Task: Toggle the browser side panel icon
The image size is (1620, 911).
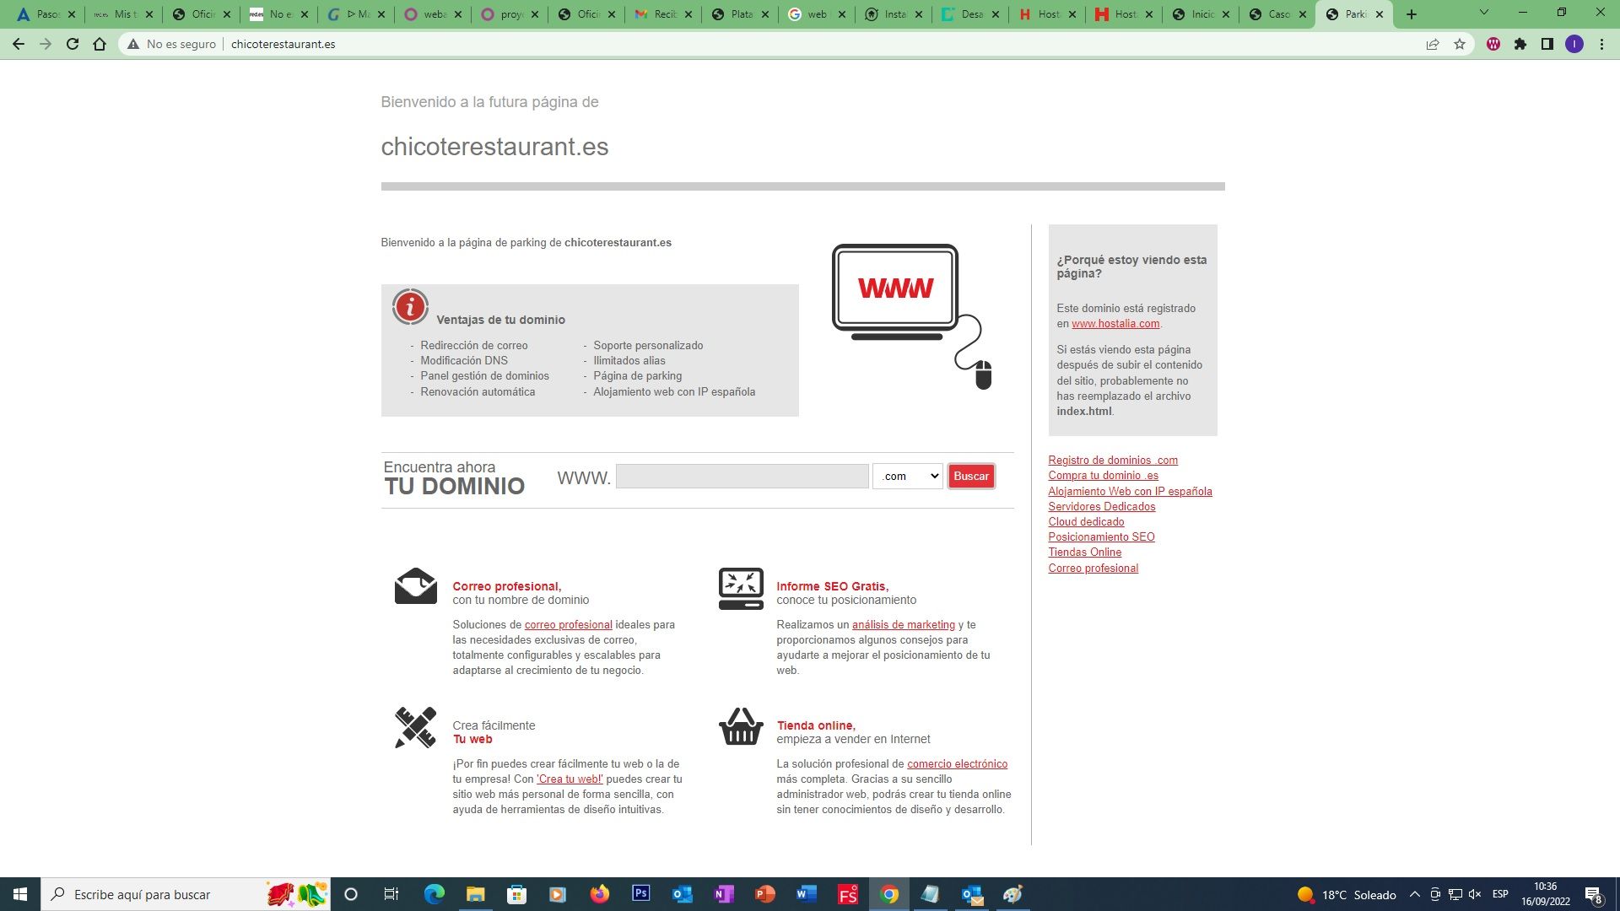Action: coord(1547,44)
